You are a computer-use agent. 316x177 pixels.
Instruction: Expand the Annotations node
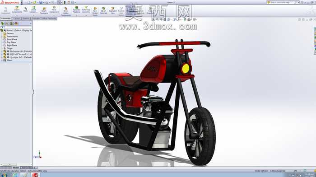pos(2,37)
